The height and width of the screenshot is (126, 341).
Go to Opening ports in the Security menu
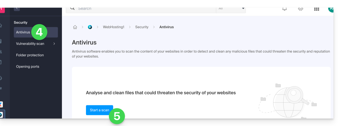click(28, 67)
